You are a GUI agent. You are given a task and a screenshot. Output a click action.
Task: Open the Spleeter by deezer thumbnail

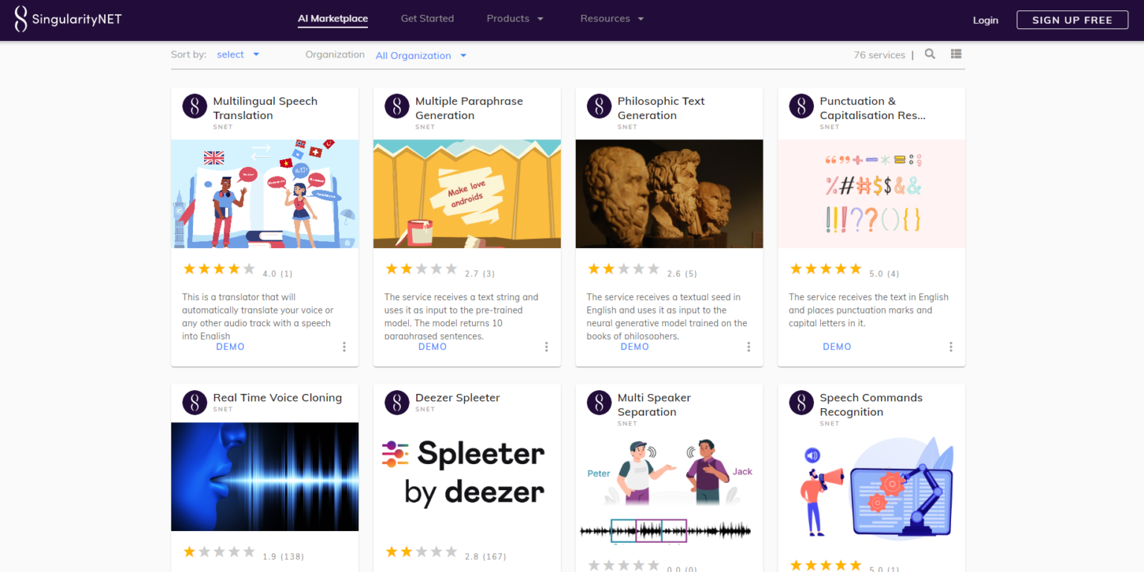(467, 477)
